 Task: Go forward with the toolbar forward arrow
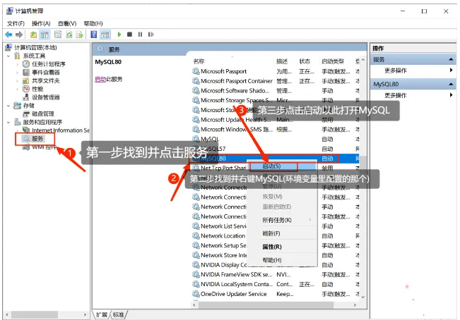pyautogui.click(x=19, y=35)
